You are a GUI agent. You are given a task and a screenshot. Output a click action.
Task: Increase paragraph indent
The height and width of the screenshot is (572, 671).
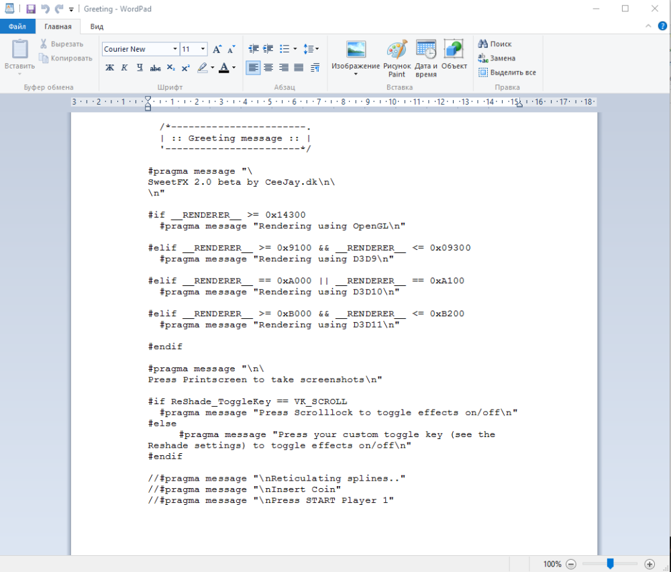[268, 49]
